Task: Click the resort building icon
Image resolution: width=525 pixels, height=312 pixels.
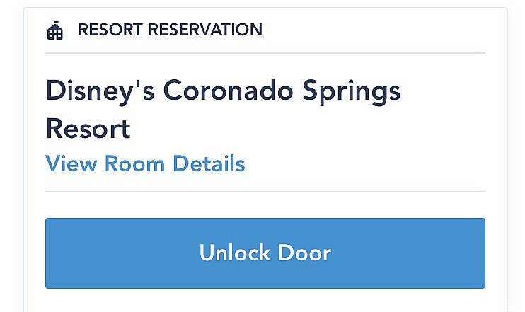Action: [55, 30]
